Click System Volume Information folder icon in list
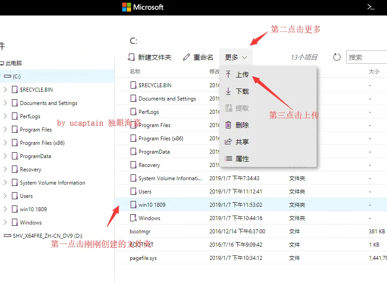This screenshot has width=387, height=282. pos(133,178)
